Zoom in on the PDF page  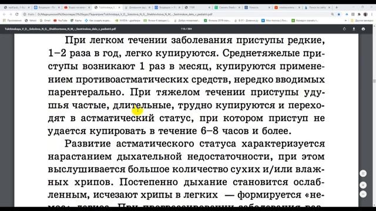pos(363,185)
